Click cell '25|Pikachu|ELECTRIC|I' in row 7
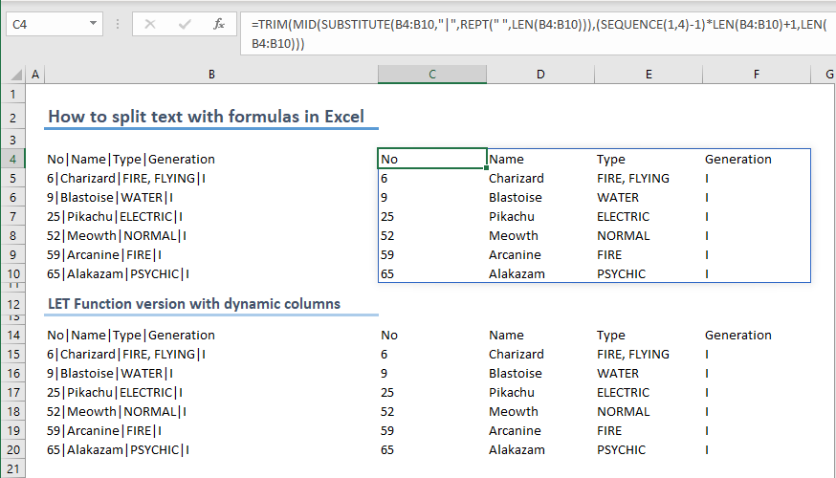This screenshot has height=478, width=836. point(115,216)
